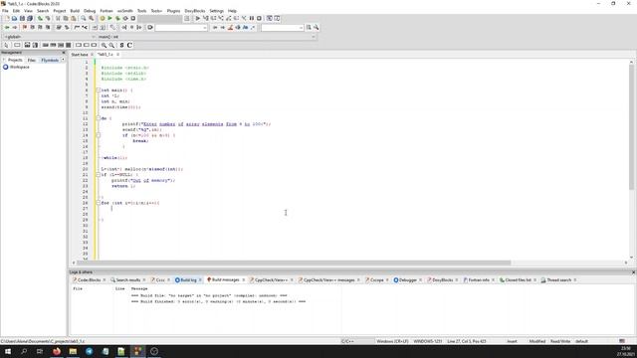This screenshot has width=637, height=358.
Task: Switch to the Build log tab
Action: pyautogui.click(x=188, y=280)
